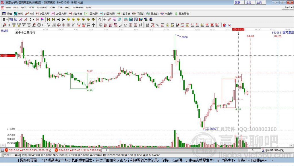Click the red 2024-03-20 date marker

238,30
